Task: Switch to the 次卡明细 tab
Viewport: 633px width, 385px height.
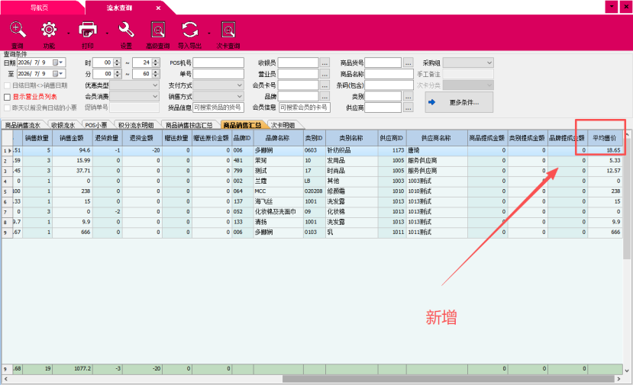Action: tap(283, 125)
